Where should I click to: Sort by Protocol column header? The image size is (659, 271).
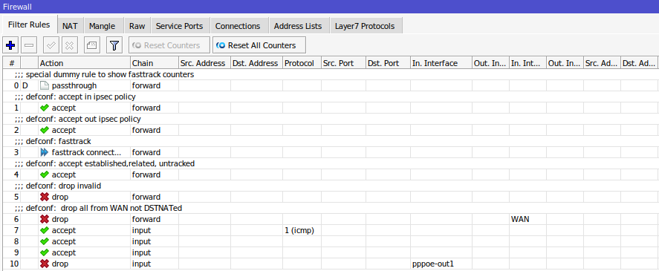click(302, 63)
